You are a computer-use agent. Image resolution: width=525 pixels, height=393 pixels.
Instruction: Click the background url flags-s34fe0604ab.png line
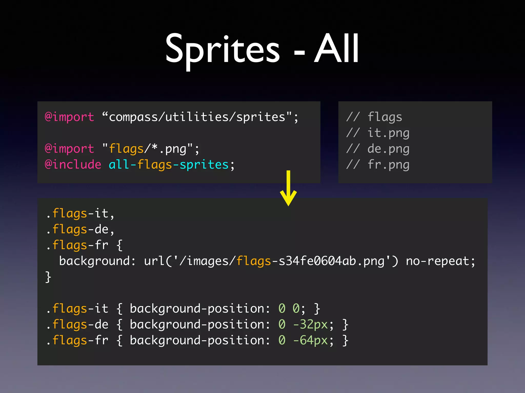pyautogui.click(x=267, y=261)
